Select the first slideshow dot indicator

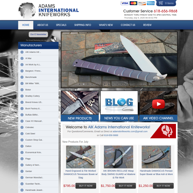[79, 84]
